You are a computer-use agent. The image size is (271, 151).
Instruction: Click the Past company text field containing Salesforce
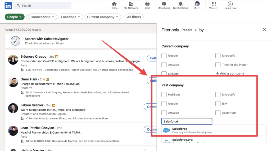coord(187,121)
